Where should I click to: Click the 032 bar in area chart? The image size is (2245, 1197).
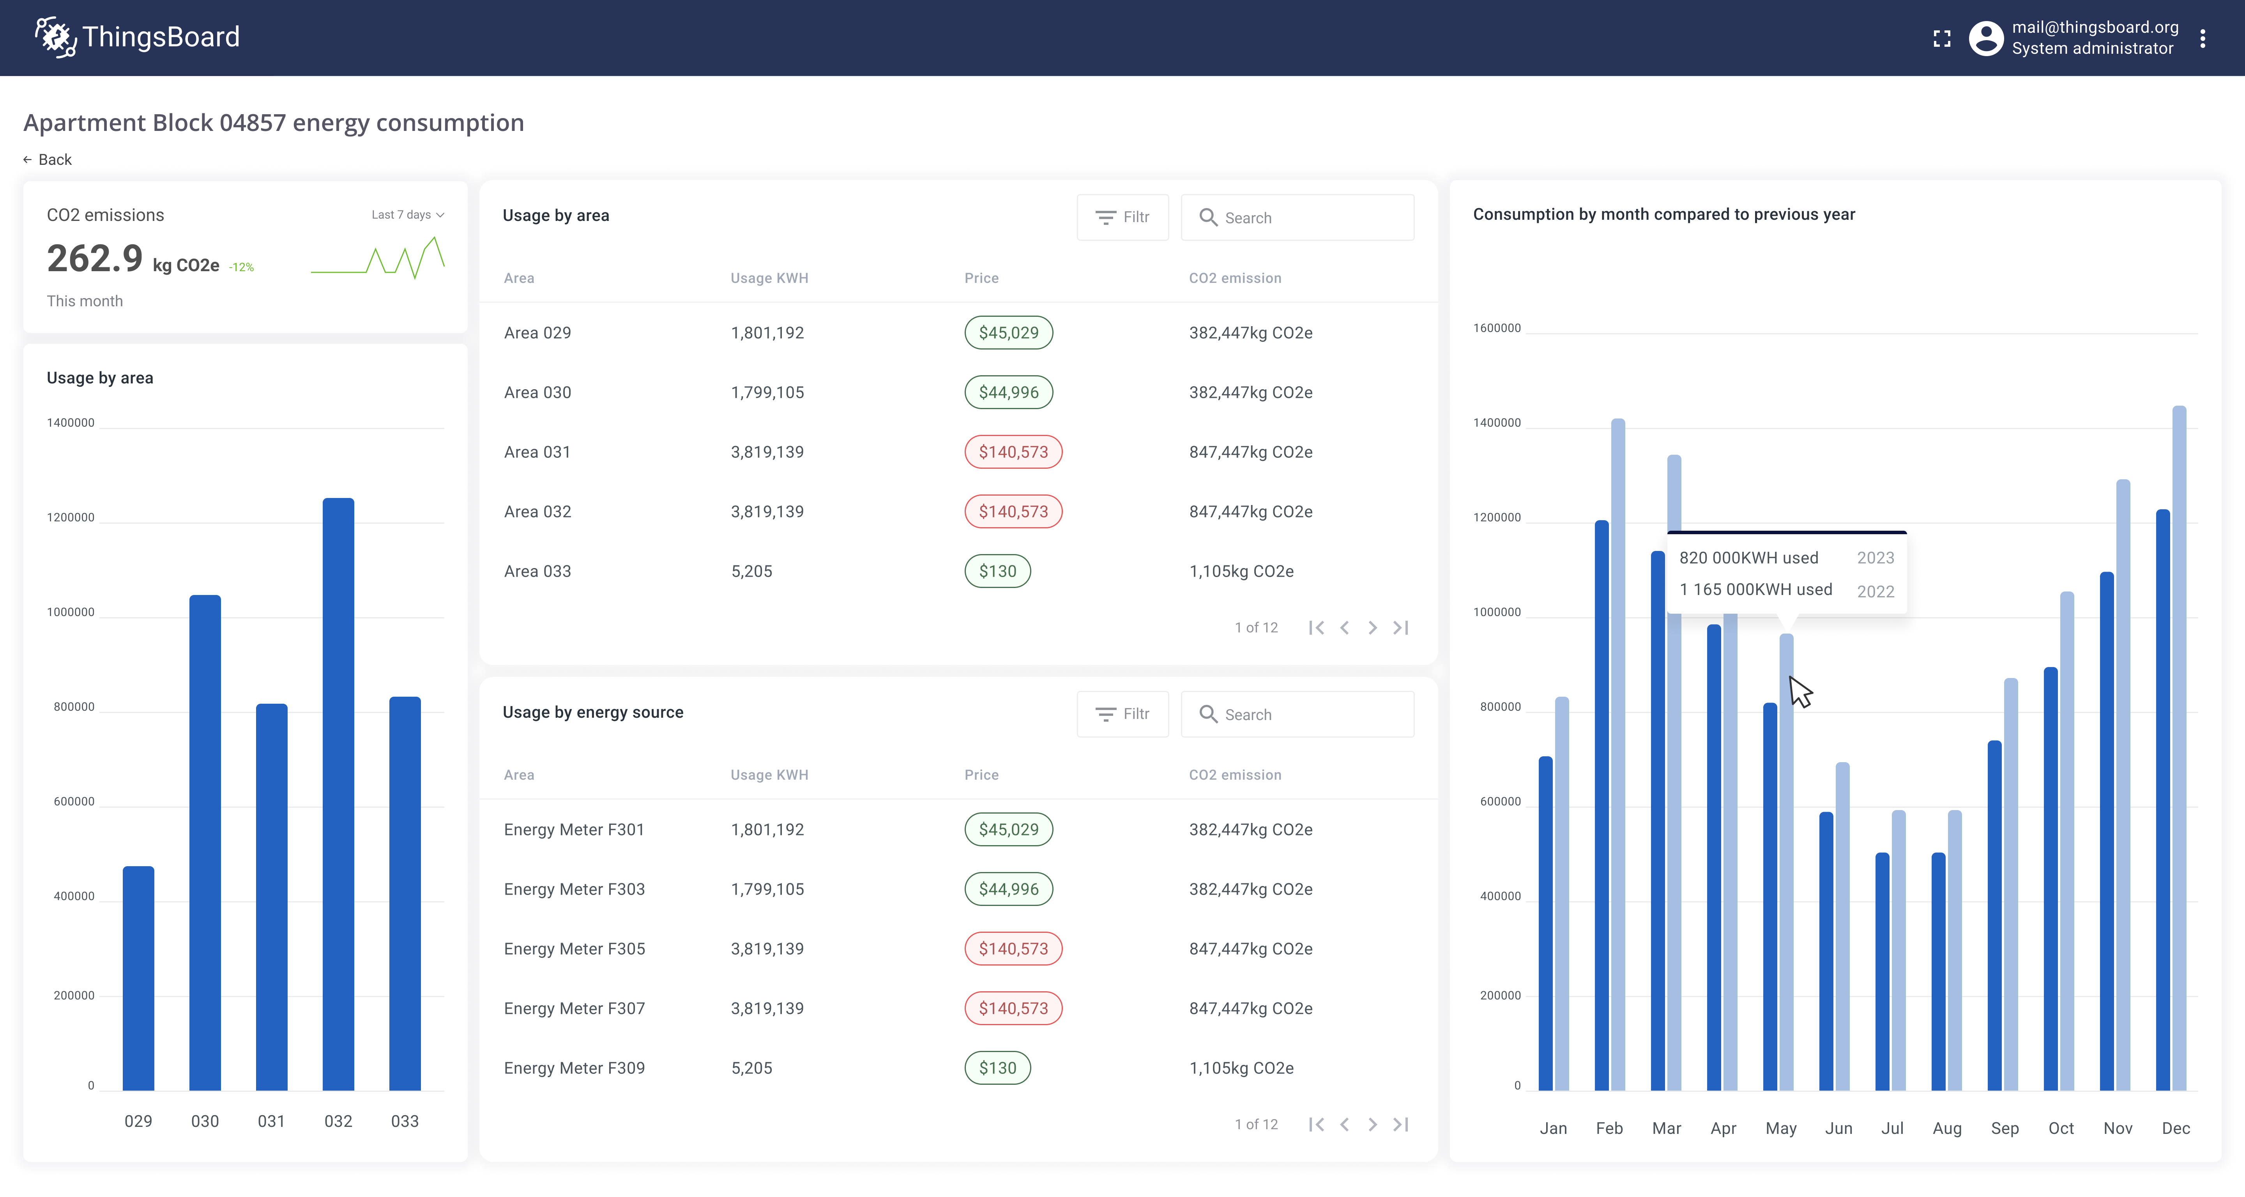click(x=338, y=793)
